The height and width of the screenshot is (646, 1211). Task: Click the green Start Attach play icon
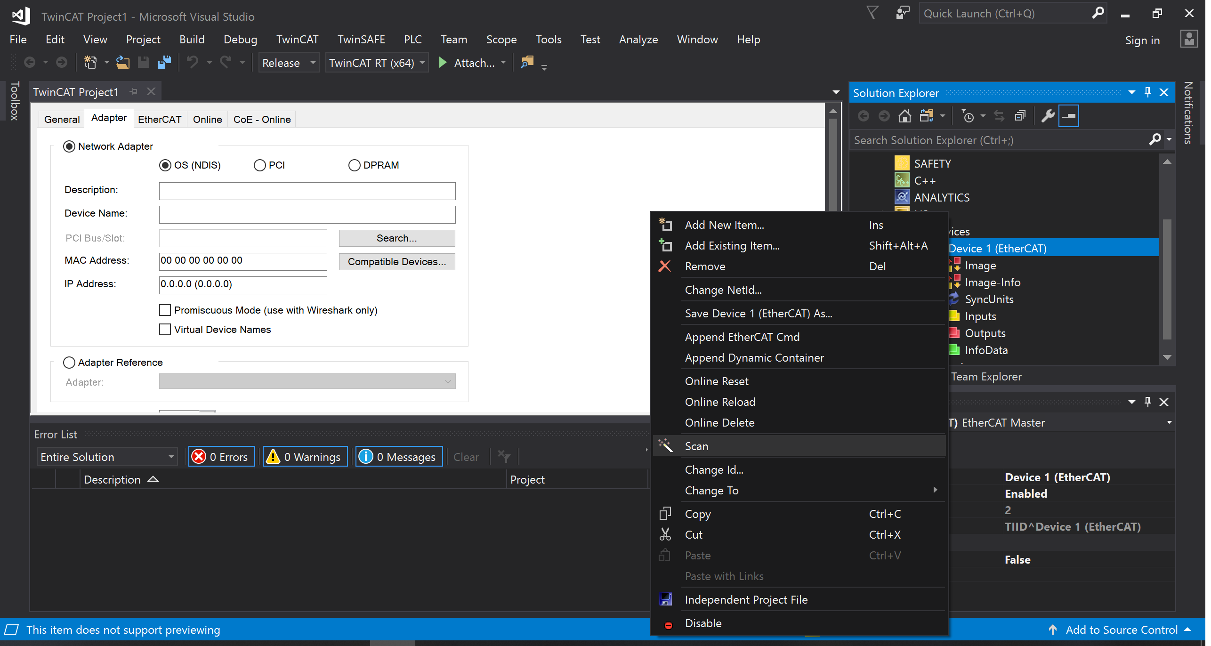pos(443,63)
